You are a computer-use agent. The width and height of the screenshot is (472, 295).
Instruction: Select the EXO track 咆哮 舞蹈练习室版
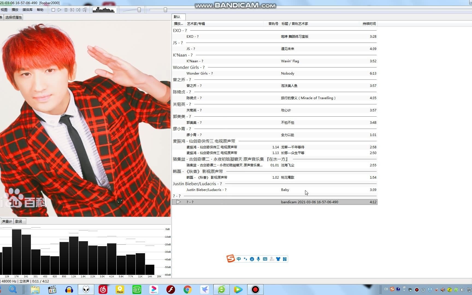[x=275, y=37]
